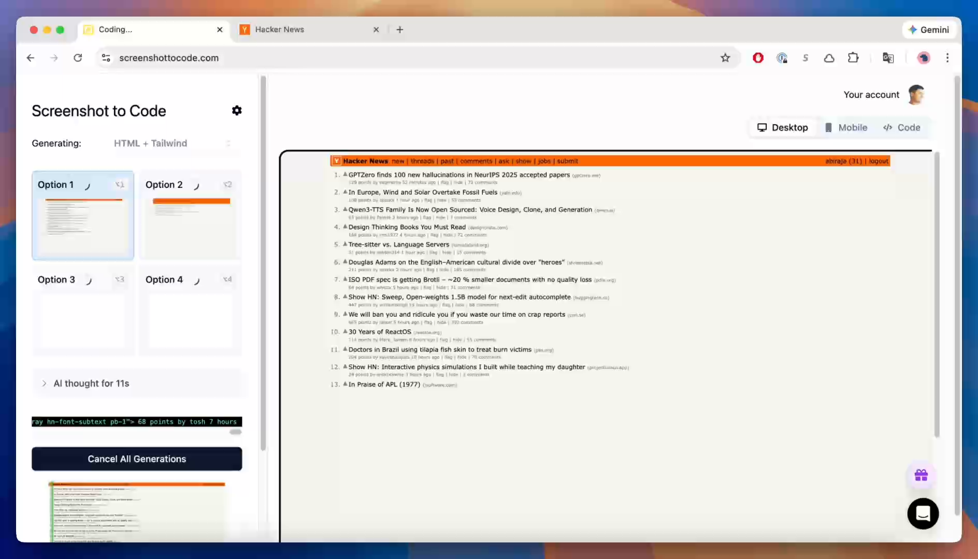The height and width of the screenshot is (559, 978).
Task: Expand the AI thought for 11s section
Action: point(137,384)
